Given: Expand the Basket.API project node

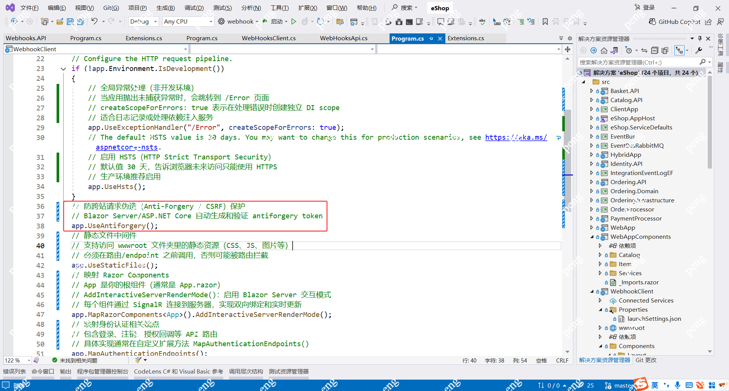Looking at the screenshot, I should [591, 91].
